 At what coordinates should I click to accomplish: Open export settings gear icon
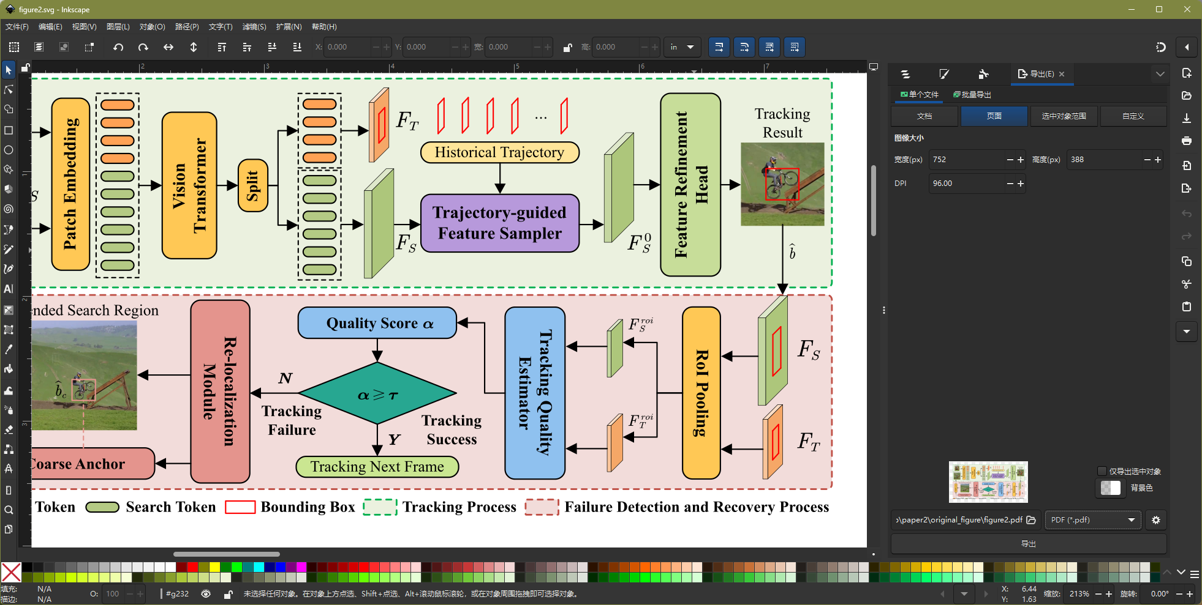tap(1155, 520)
